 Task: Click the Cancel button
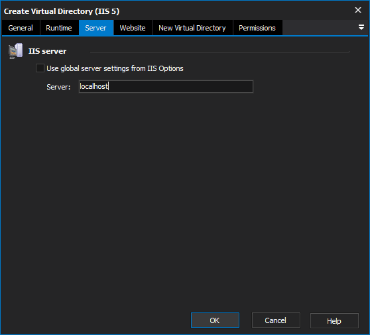pos(276,320)
